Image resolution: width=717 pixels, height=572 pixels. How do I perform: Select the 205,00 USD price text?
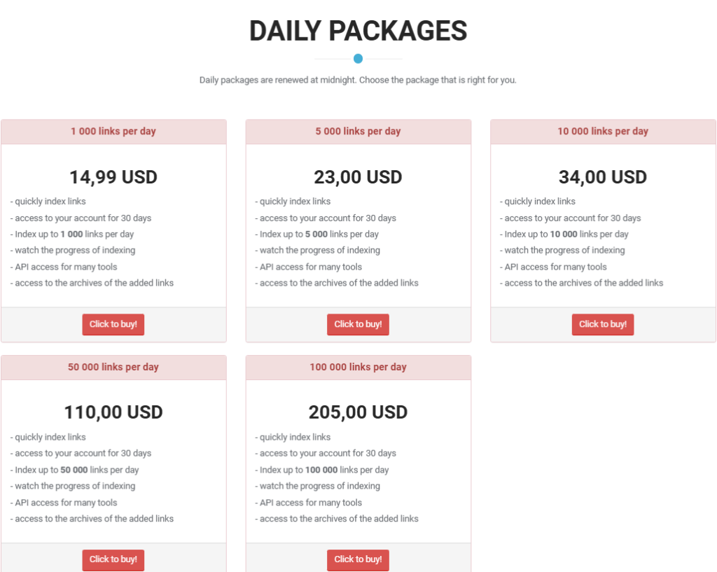[x=358, y=412]
